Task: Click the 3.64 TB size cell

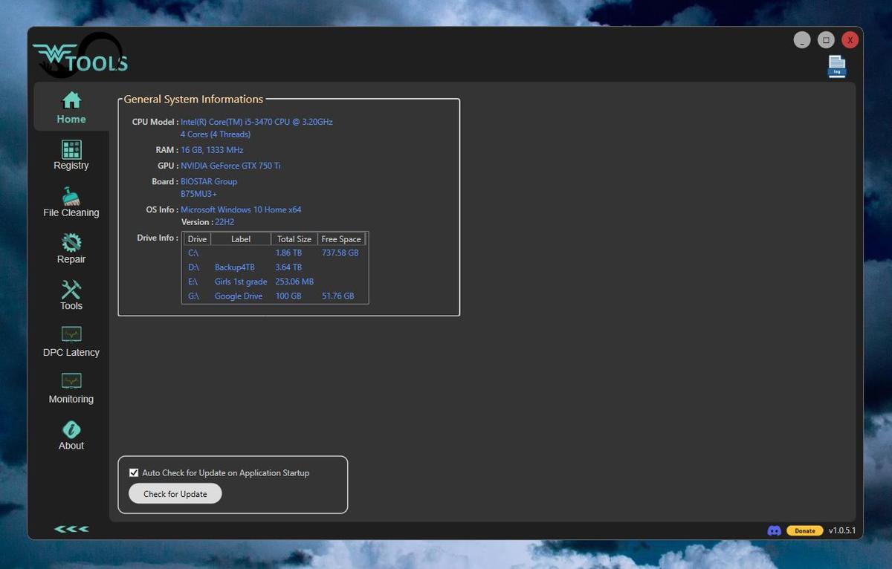Action: tap(288, 267)
